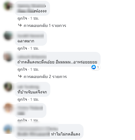The image size is (135, 140).
Task: Open avatar of น้องงง commenter
Action: tap(8, 6)
